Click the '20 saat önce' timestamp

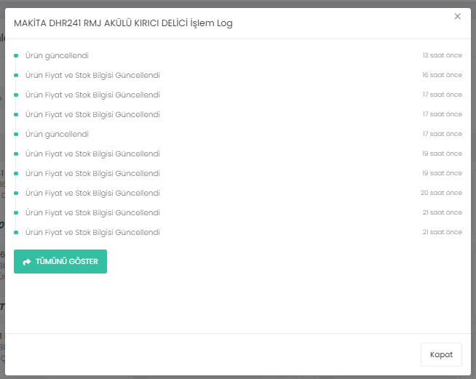[x=441, y=193]
